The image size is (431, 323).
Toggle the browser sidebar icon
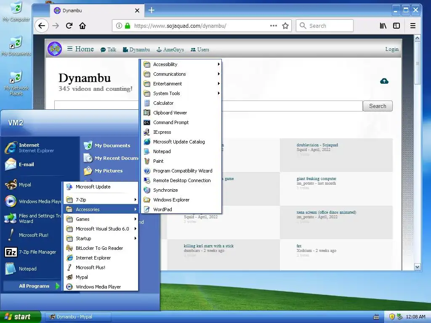pyautogui.click(x=396, y=26)
